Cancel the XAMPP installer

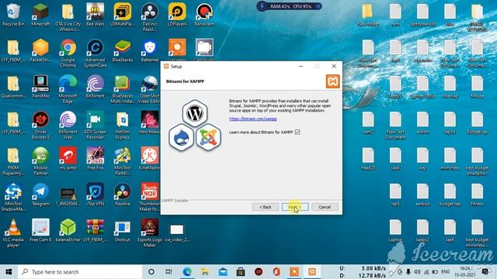coord(325,207)
